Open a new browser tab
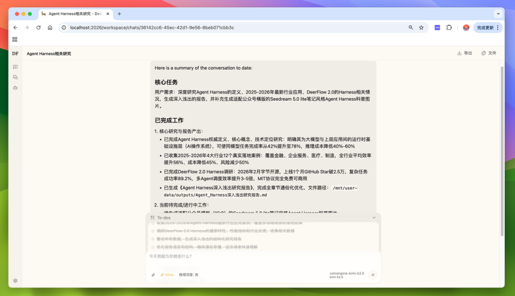515x296 pixels. coord(119,14)
